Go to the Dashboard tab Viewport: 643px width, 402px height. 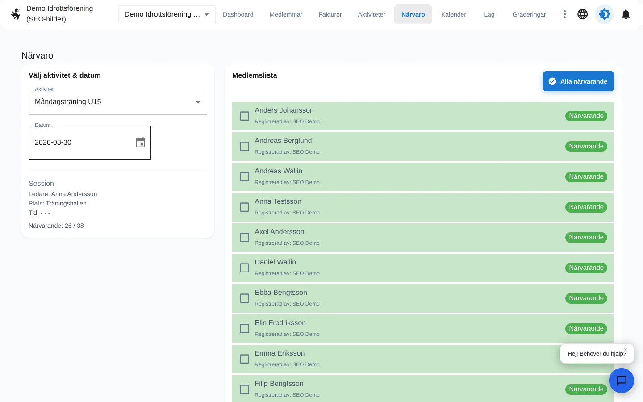(238, 14)
